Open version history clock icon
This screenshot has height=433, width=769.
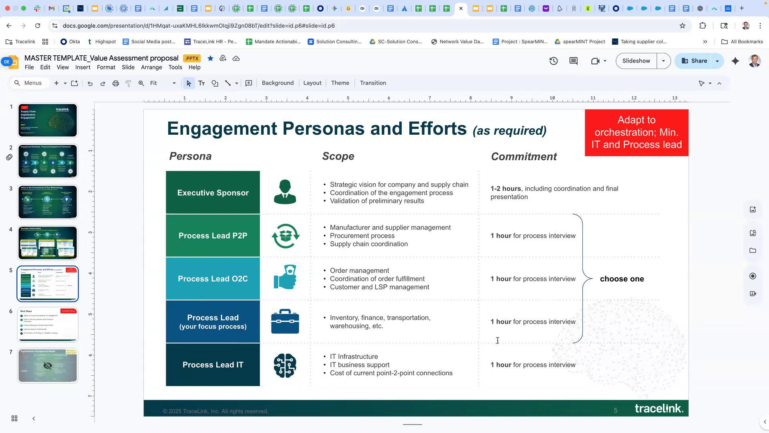(554, 61)
